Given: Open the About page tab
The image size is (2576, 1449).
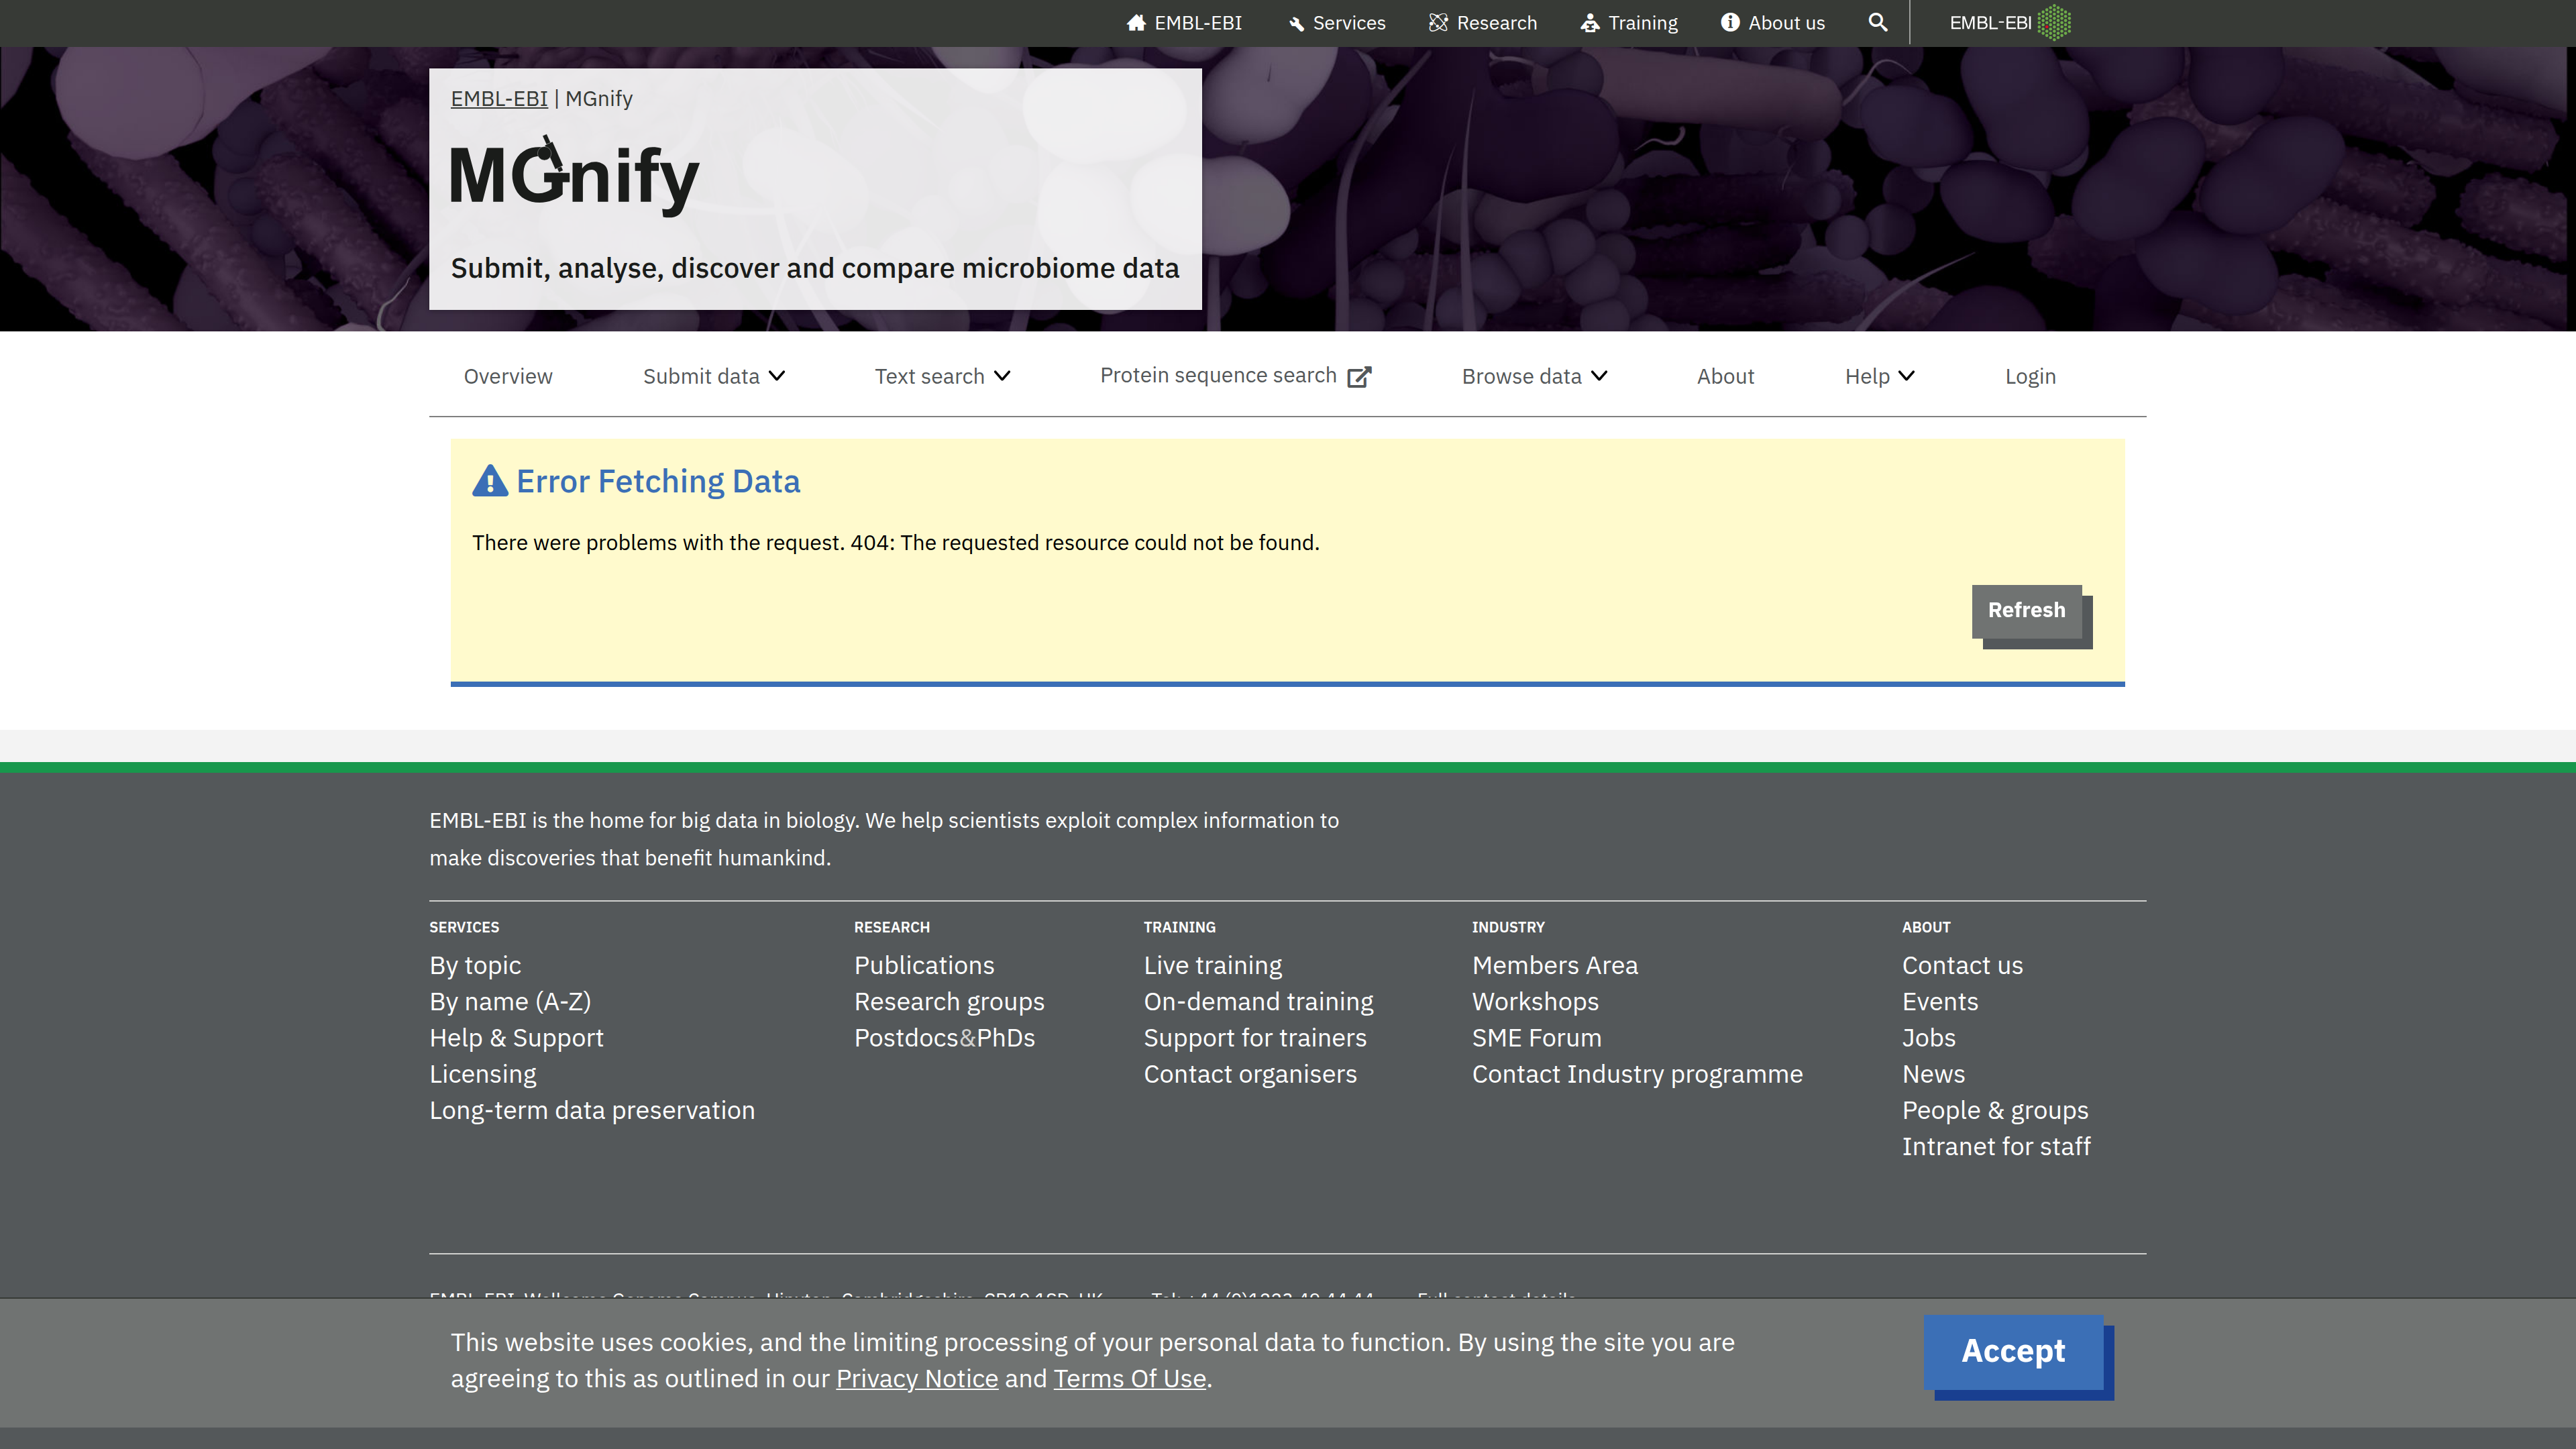Looking at the screenshot, I should pyautogui.click(x=1725, y=376).
